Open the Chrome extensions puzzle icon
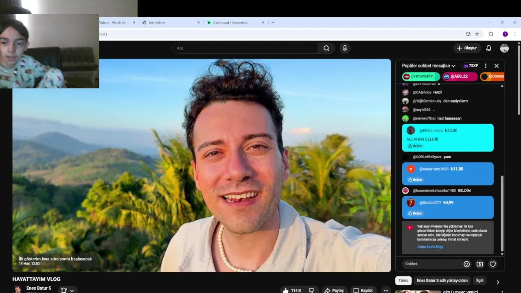This screenshot has height=293, width=521. [491, 34]
